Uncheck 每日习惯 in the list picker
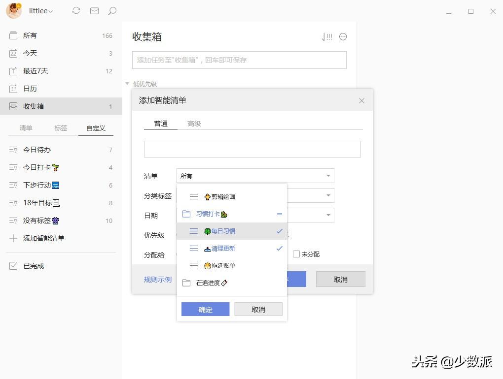 pyautogui.click(x=279, y=231)
